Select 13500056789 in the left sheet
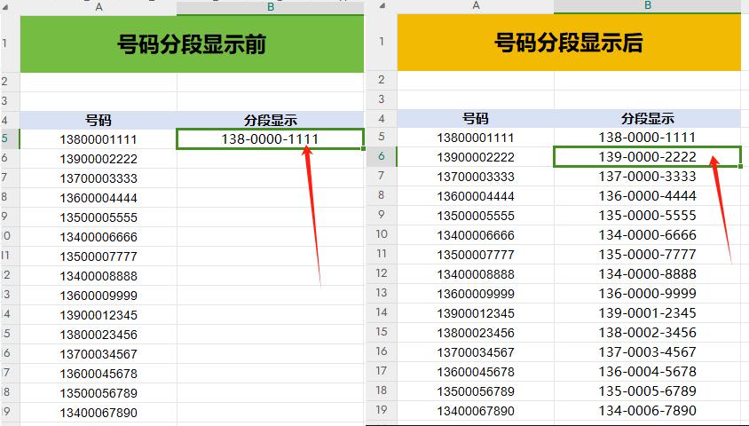This screenshot has width=749, height=426. pyautogui.click(x=99, y=393)
